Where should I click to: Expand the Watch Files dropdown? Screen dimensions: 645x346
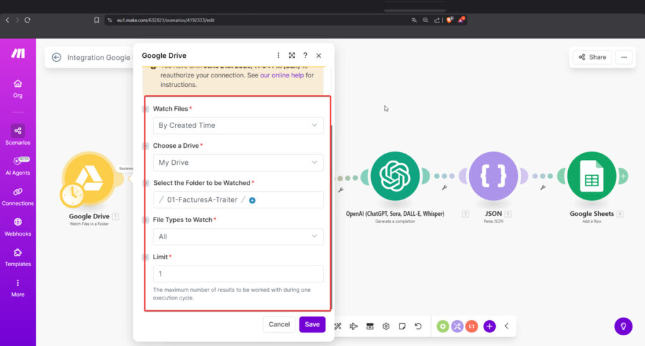tap(238, 125)
